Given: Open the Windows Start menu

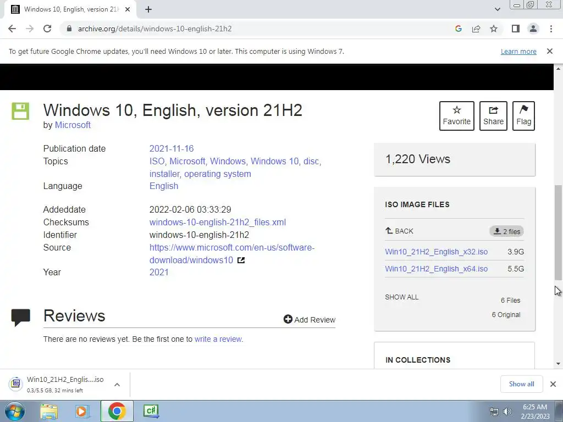Looking at the screenshot, I should coord(14,411).
